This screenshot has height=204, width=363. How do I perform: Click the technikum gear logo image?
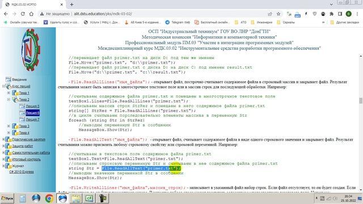(30, 50)
